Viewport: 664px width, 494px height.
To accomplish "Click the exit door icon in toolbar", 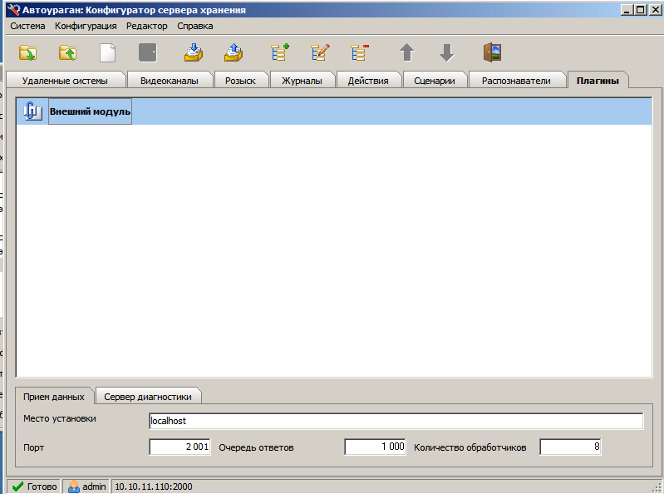I will click(492, 53).
